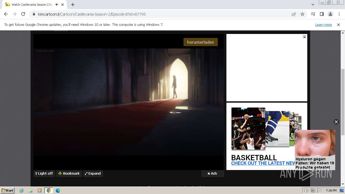Click the BASKETBALL ad headline
Image resolution: width=345 pixels, height=194 pixels.
254,158
